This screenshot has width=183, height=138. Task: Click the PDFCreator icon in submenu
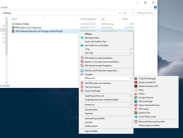coord(136,109)
